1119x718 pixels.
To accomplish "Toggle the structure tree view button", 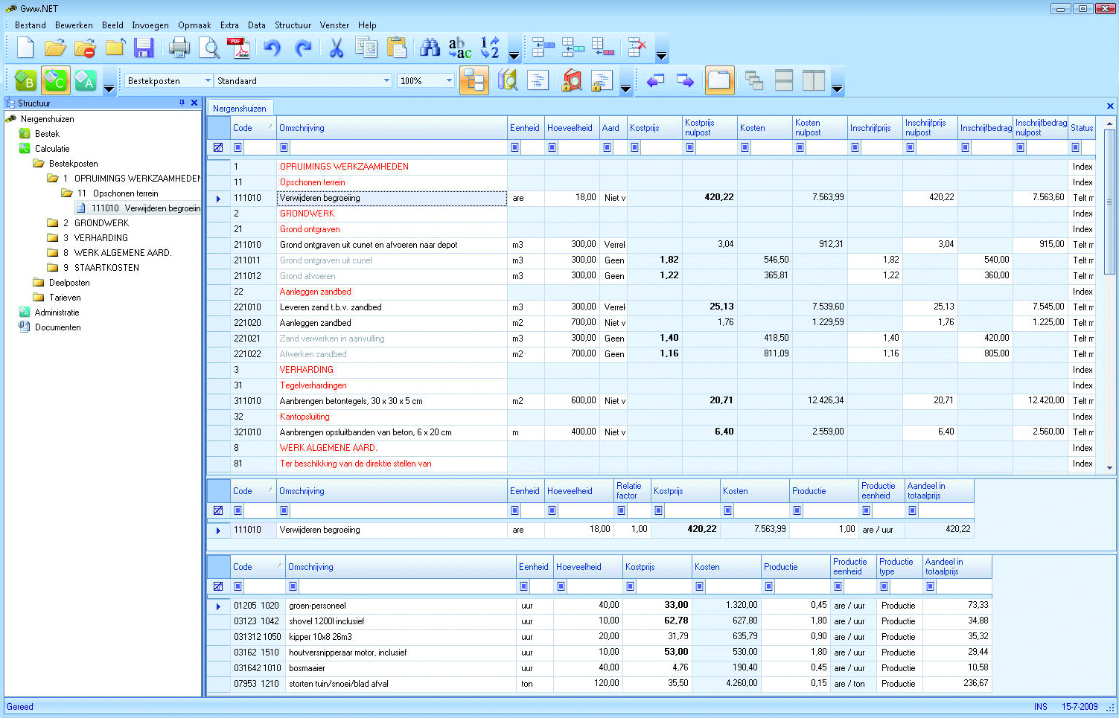I will [474, 80].
